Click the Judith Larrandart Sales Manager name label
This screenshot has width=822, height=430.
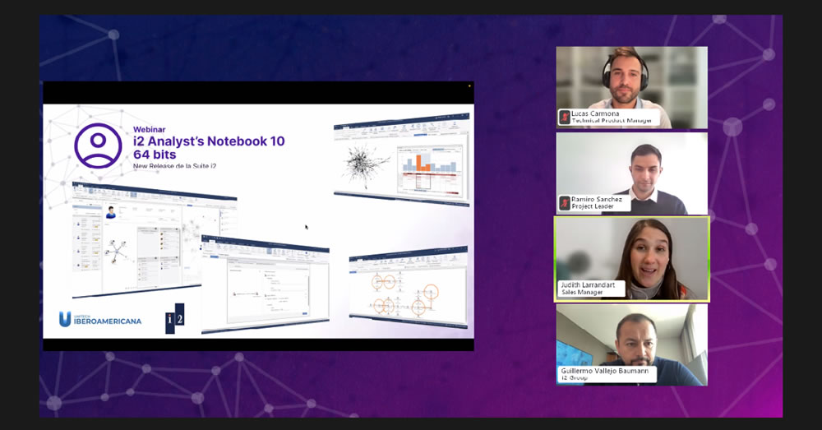590,288
